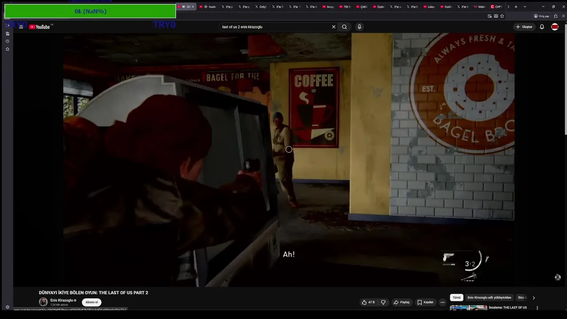Subscribe with the Abone ol button
567x319 pixels.
point(92,302)
